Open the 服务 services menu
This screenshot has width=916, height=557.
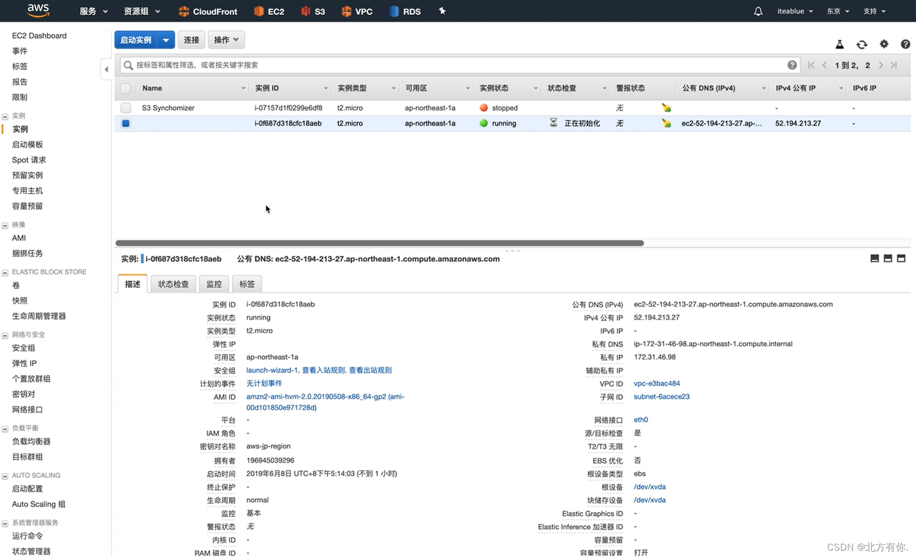94,11
